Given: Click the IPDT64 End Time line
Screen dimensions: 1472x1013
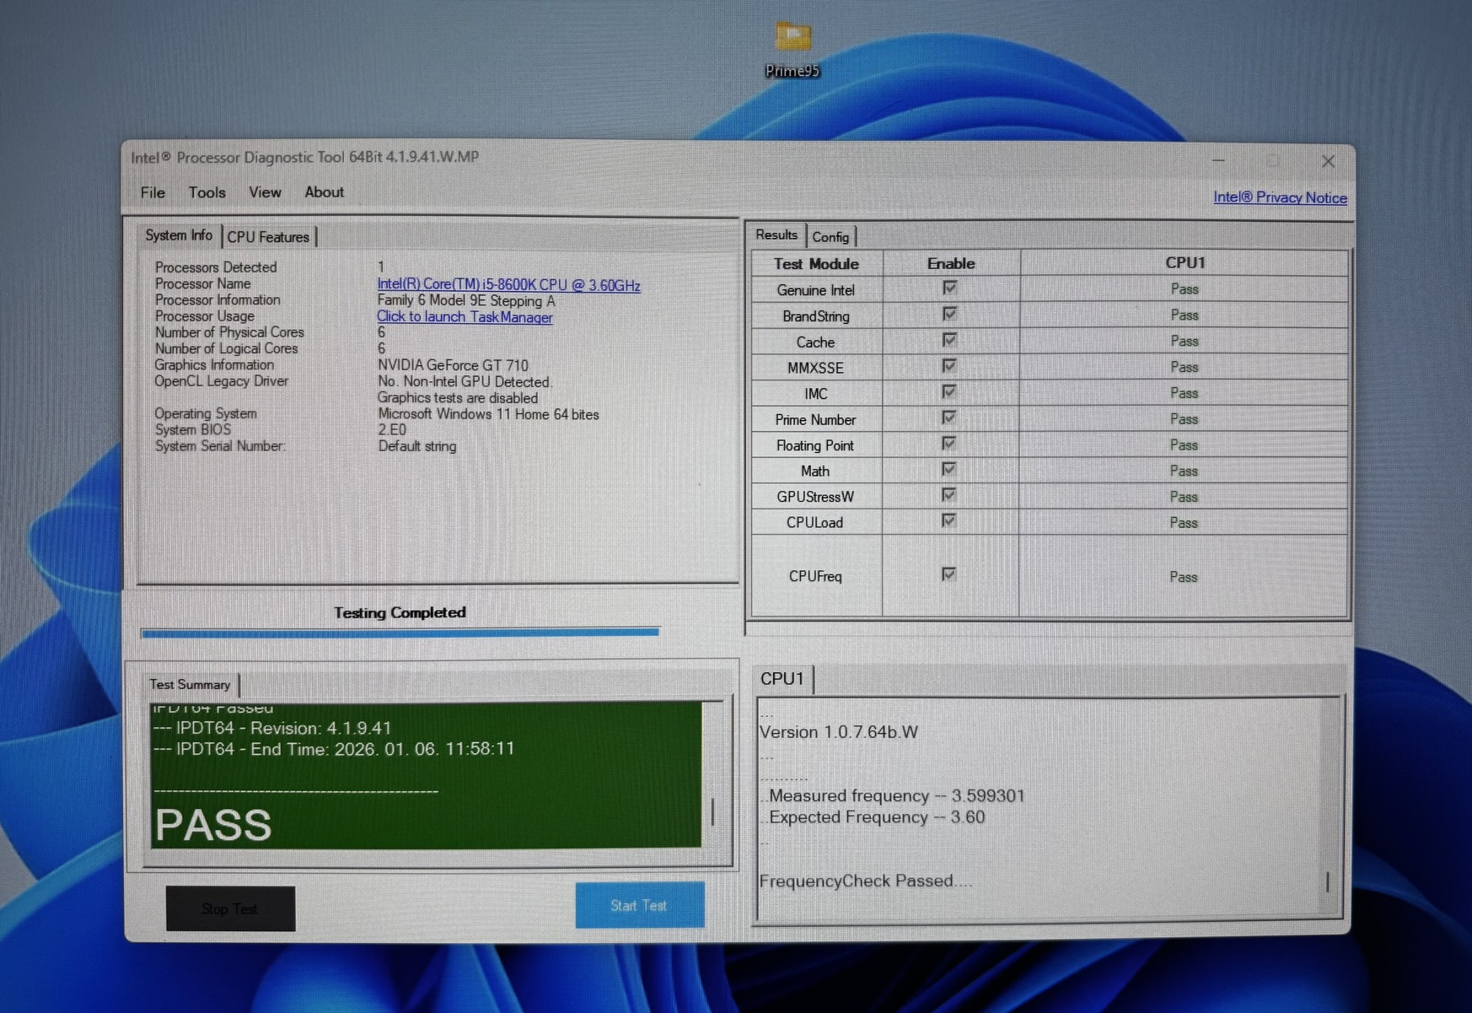Looking at the screenshot, I should [x=334, y=749].
